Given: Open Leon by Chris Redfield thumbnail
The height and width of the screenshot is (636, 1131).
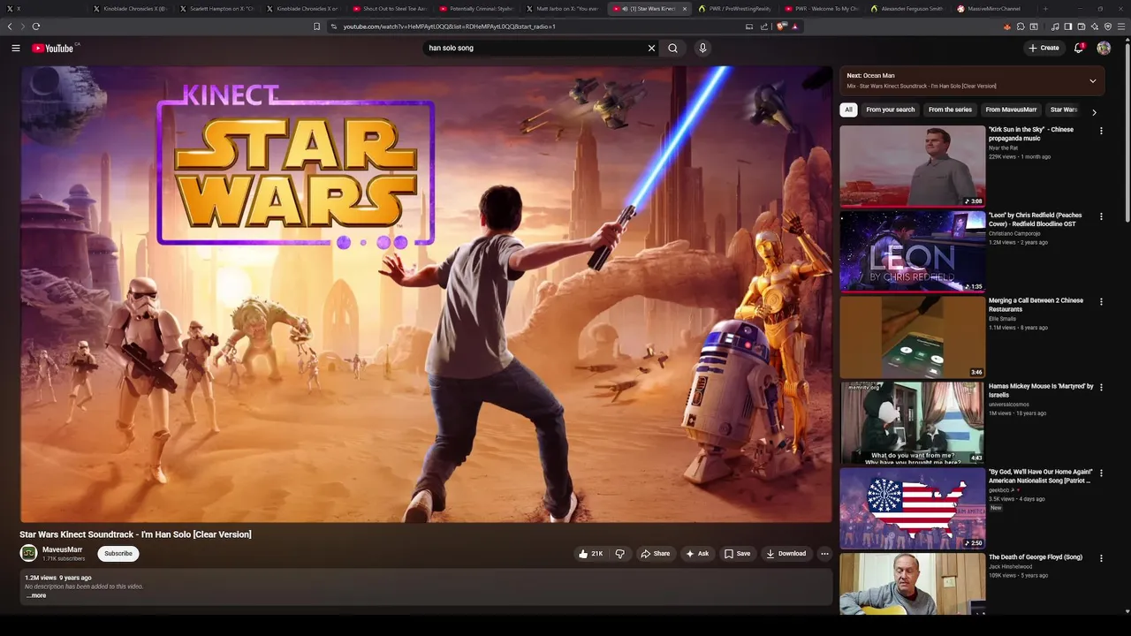Looking at the screenshot, I should point(912,251).
